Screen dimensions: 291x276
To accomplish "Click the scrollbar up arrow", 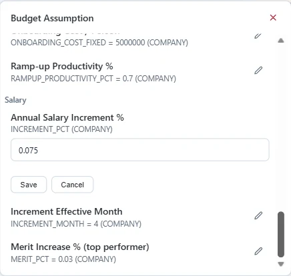I will 281,41.
